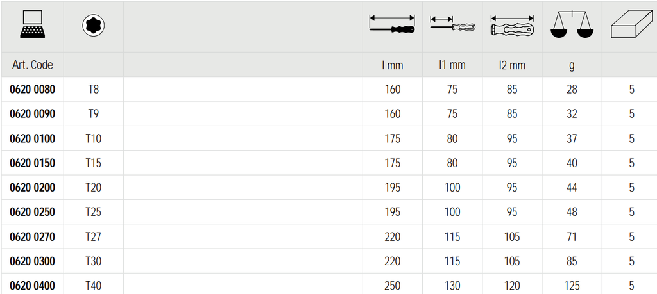Select the g weight column header
This screenshot has height=294, width=657.
(571, 65)
